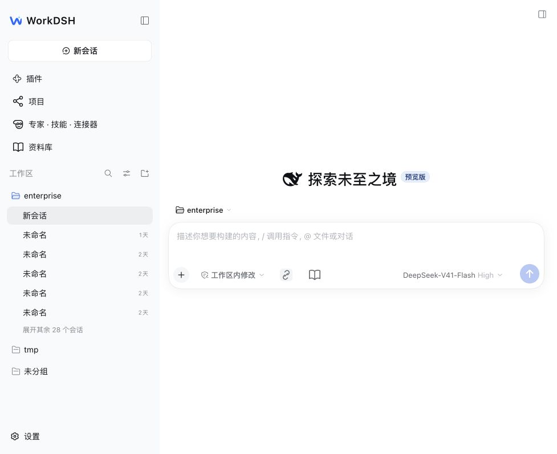Open 设置 settings

pyautogui.click(x=25, y=436)
